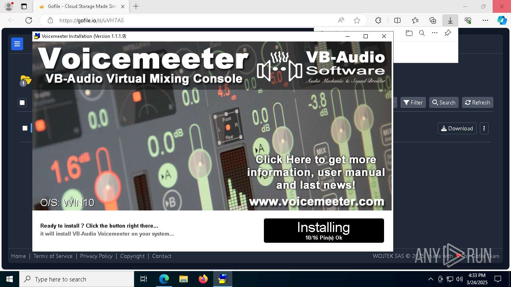511x287 pixels.
Task: Open downloads folder icon in flyout
Action: click(409, 33)
